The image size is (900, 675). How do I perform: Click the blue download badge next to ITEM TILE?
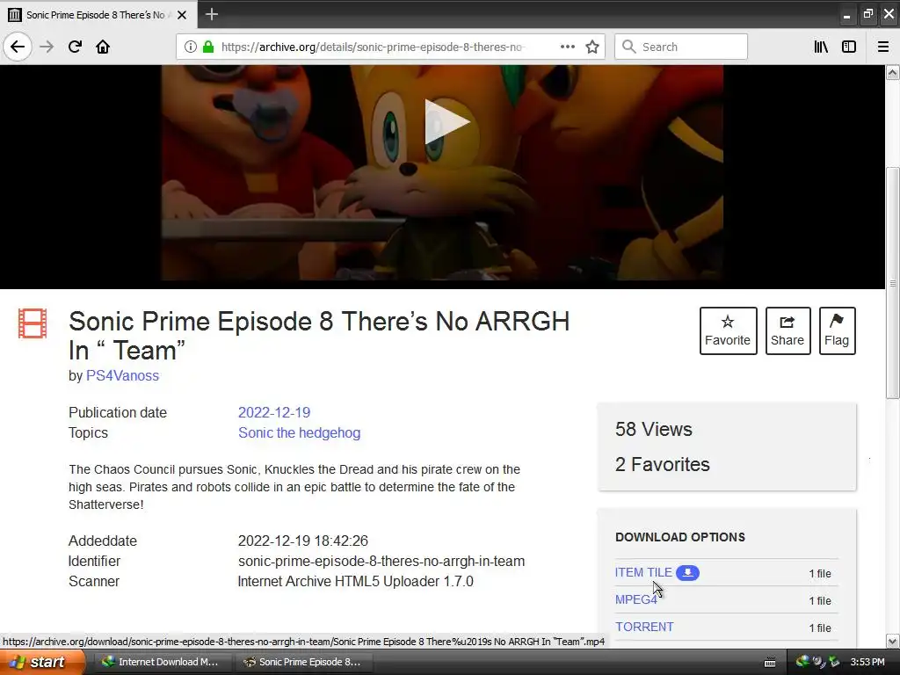(x=687, y=573)
